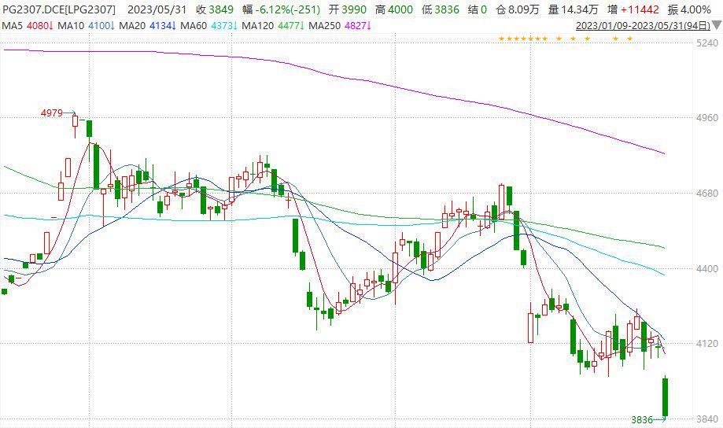Open the 2023/01/09-2023/05/31(94日) date range link

[644, 26]
